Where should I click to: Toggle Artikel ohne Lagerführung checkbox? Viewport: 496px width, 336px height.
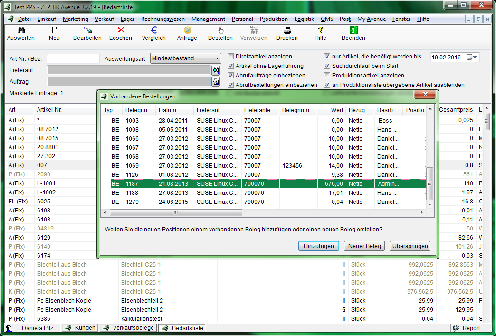(231, 66)
